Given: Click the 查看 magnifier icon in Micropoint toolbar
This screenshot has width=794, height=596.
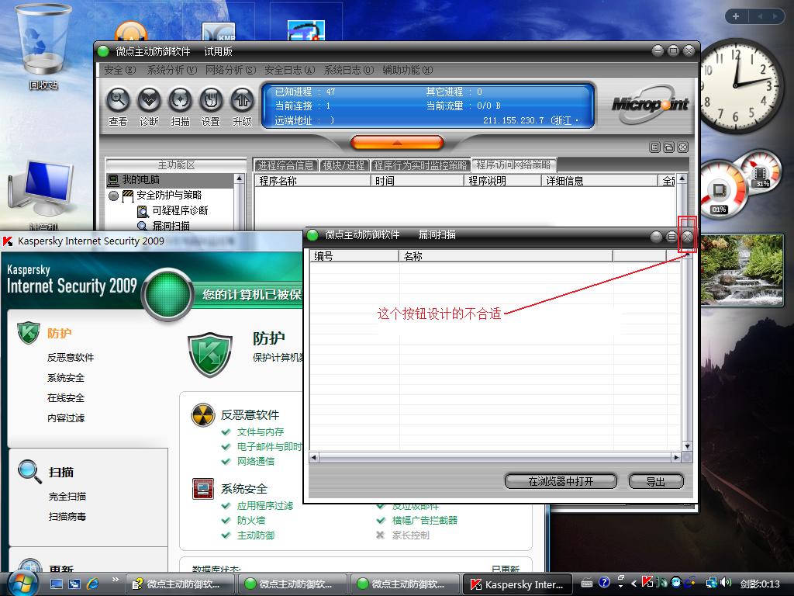Looking at the screenshot, I should (x=118, y=100).
